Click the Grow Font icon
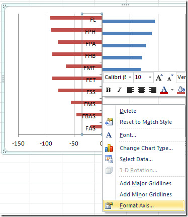 coord(159,78)
